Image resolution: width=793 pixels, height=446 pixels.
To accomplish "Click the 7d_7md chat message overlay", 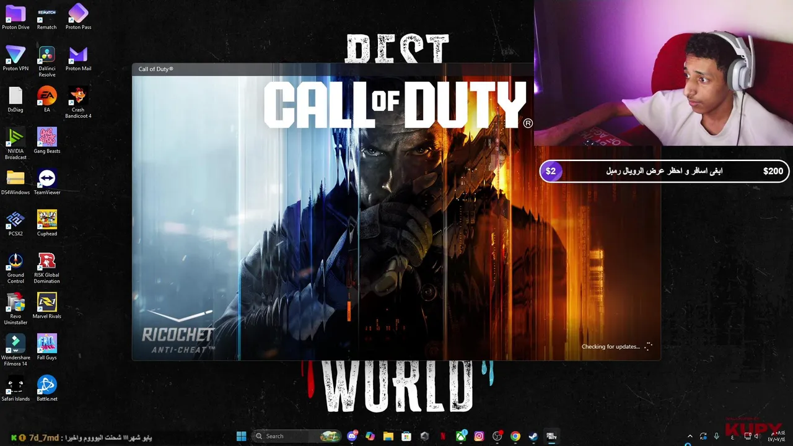I will [x=81, y=437].
